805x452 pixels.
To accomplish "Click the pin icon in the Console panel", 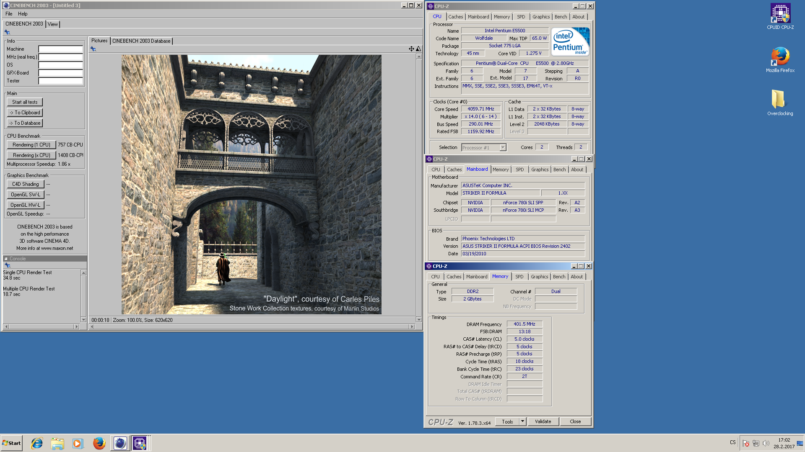I will point(7,265).
